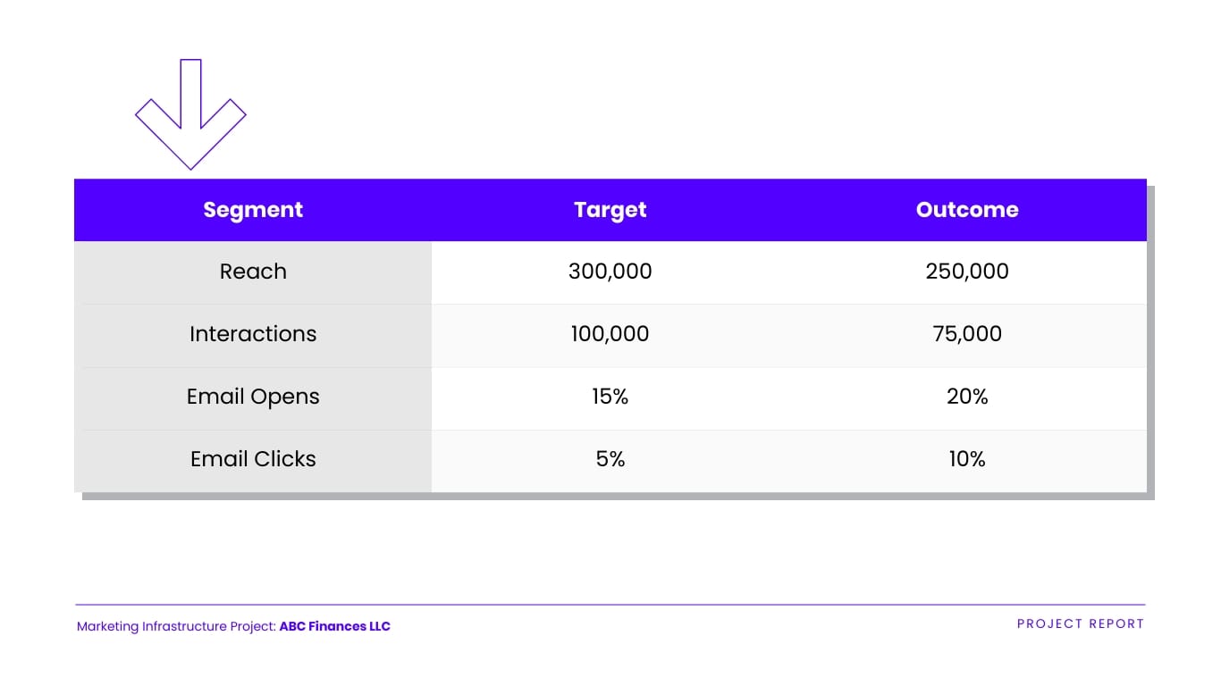Click the 10% Email Clicks outcome
Screen dimensions: 1221x686
(x=967, y=459)
